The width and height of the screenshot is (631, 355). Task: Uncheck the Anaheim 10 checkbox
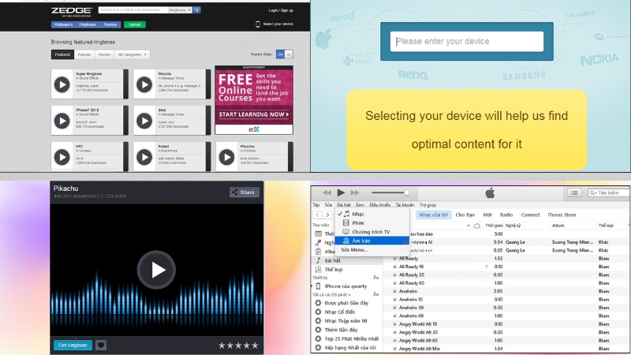[395, 300]
